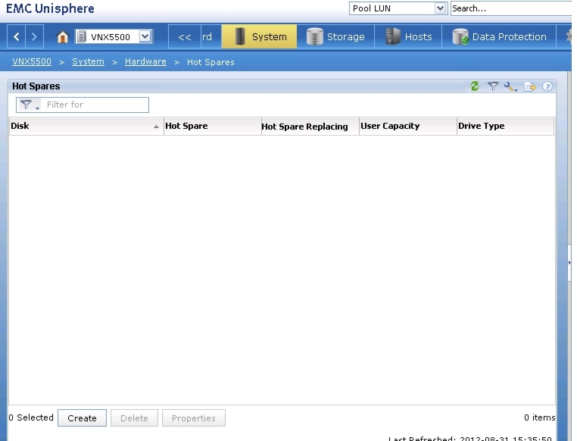The height and width of the screenshot is (441, 577).
Task: Click the Create button
Action: 82,418
